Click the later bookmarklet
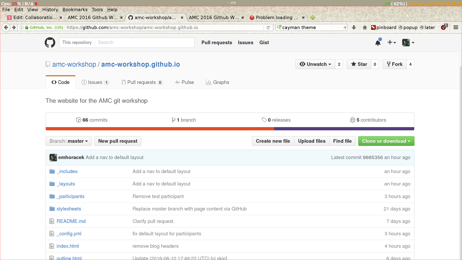Screen dimensions: 462x260 point(427,27)
